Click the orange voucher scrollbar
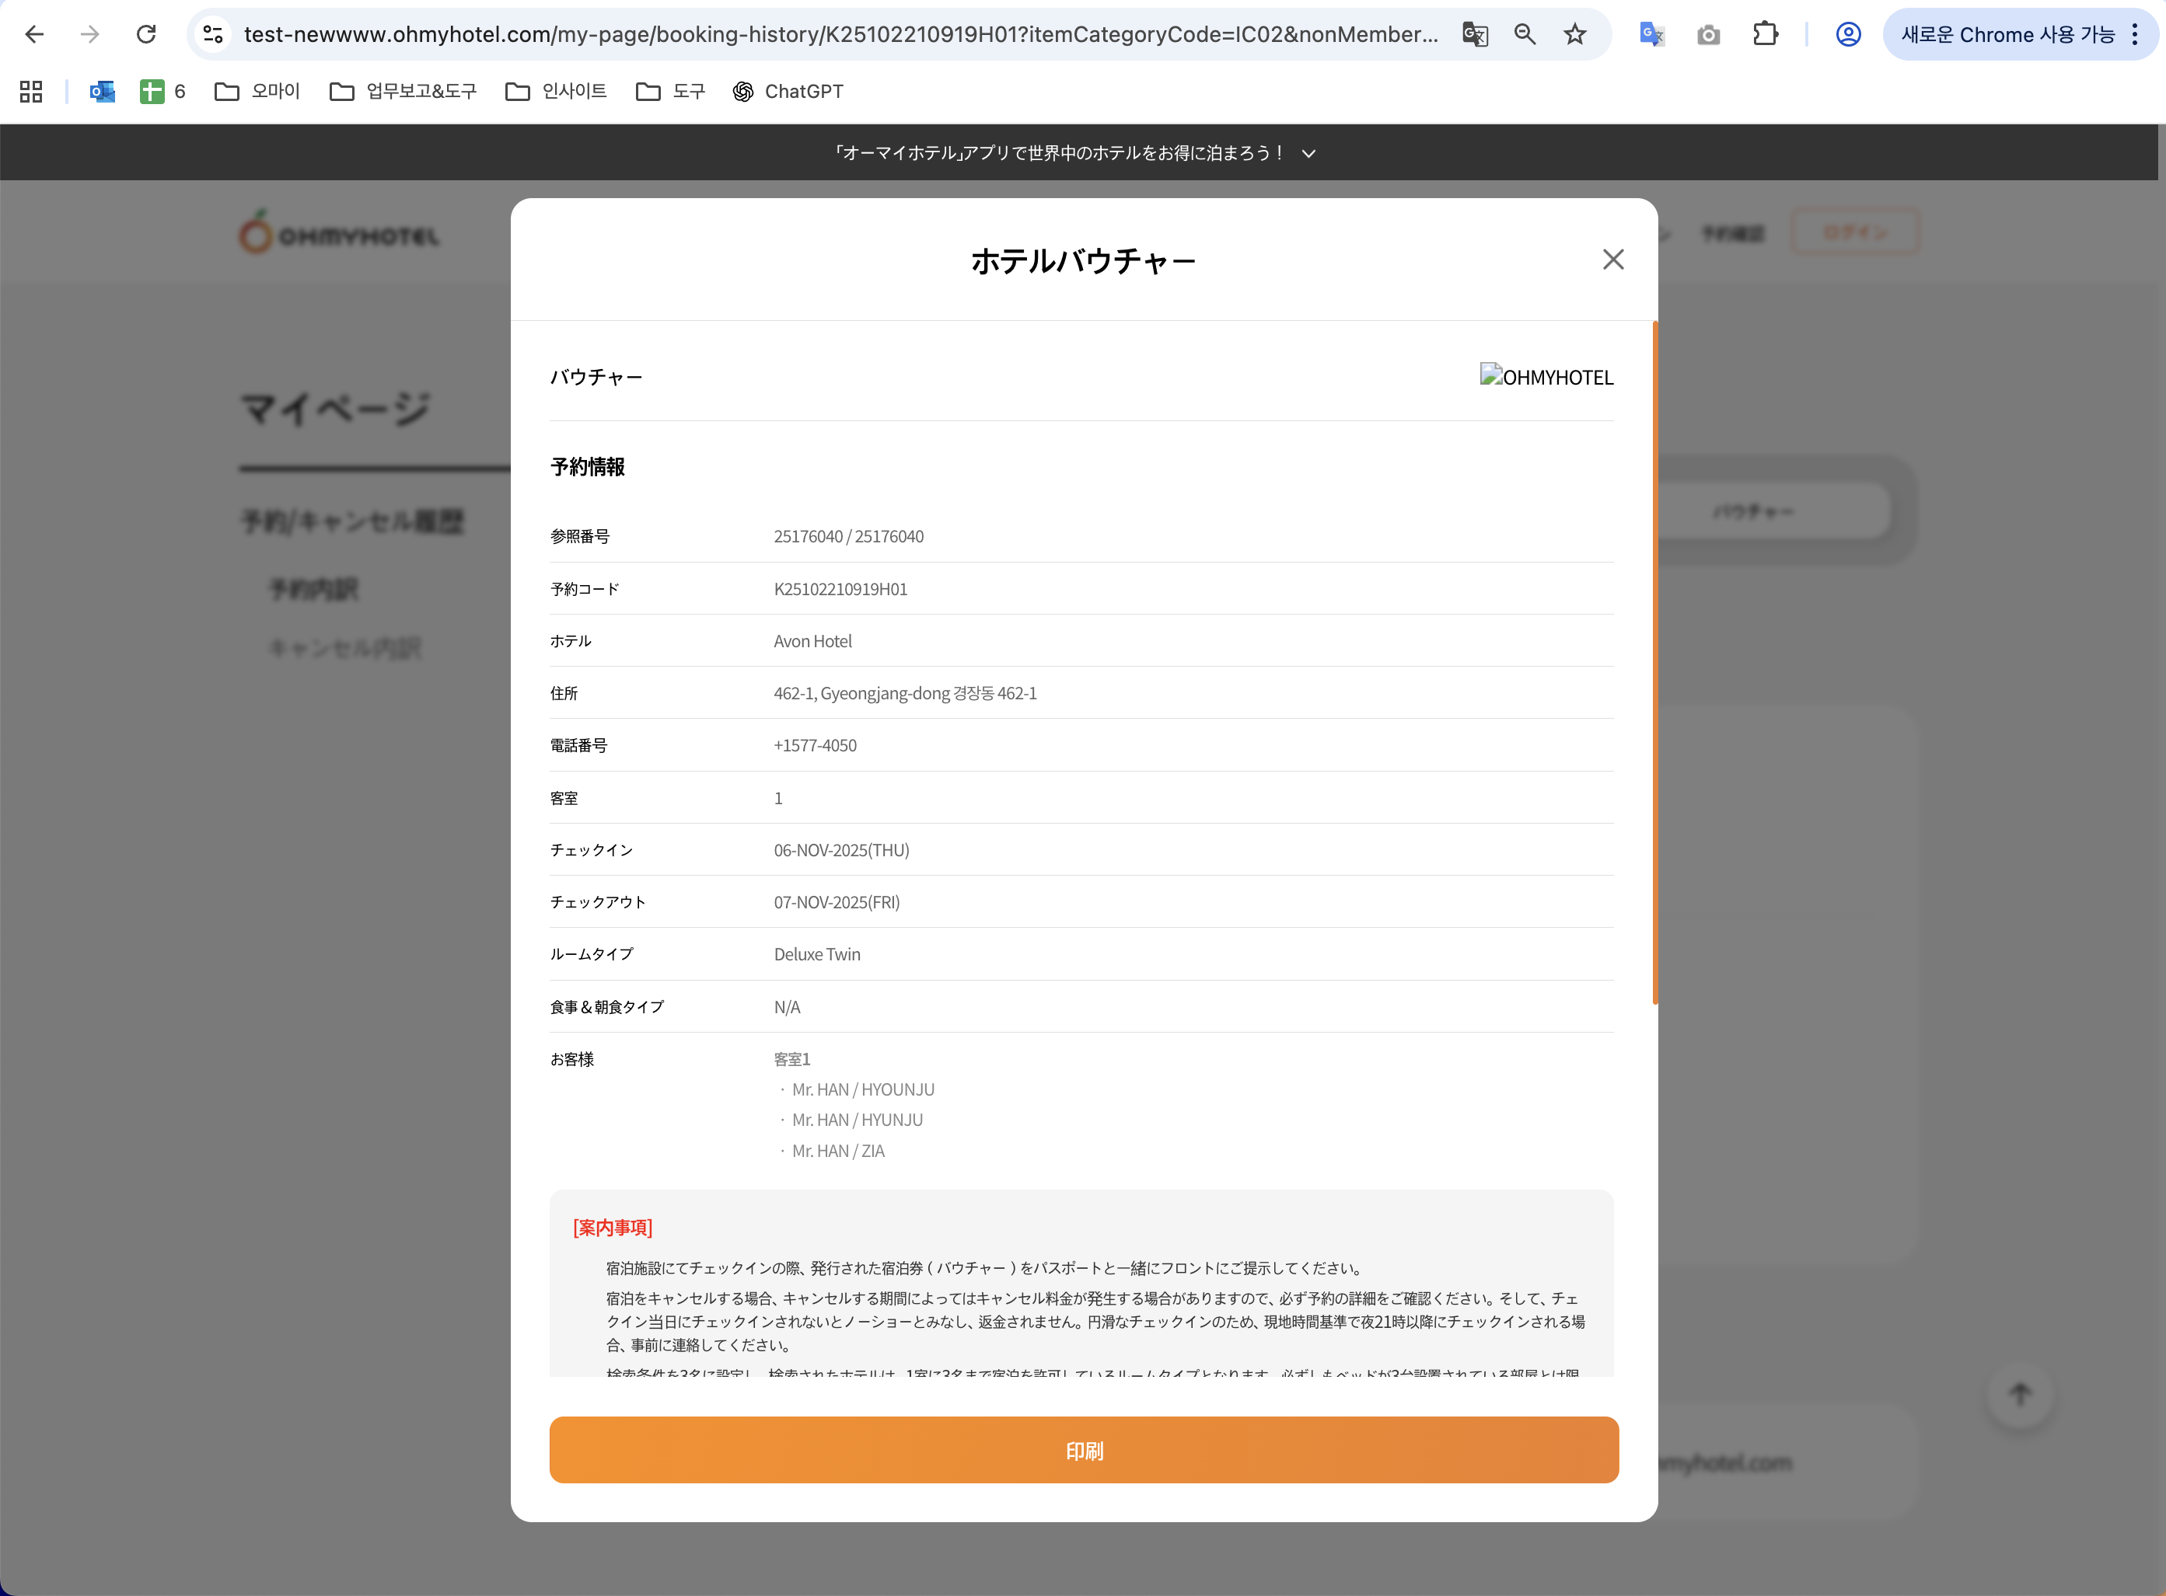The width and height of the screenshot is (2166, 1596). [x=1654, y=663]
